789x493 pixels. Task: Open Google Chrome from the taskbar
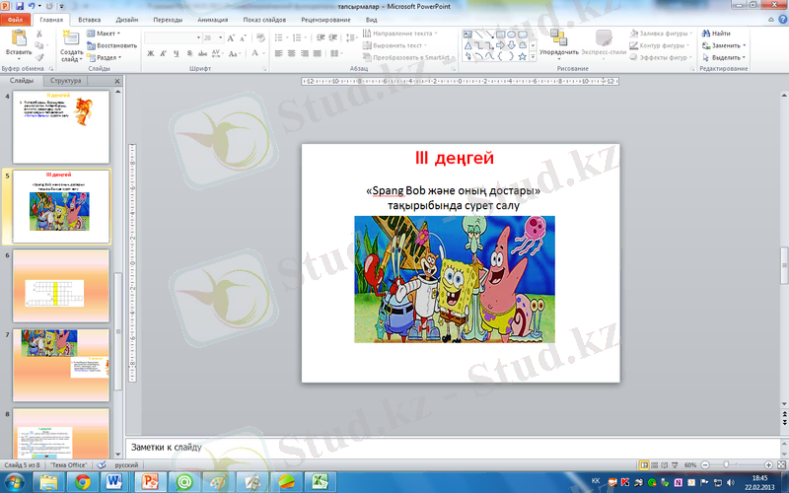pyautogui.click(x=83, y=481)
